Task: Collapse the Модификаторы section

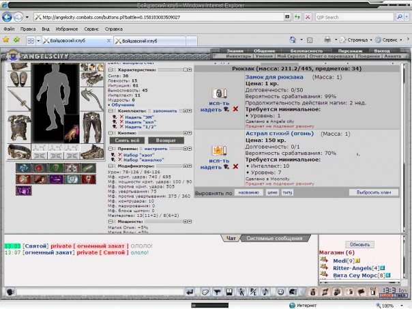Action: [111, 166]
